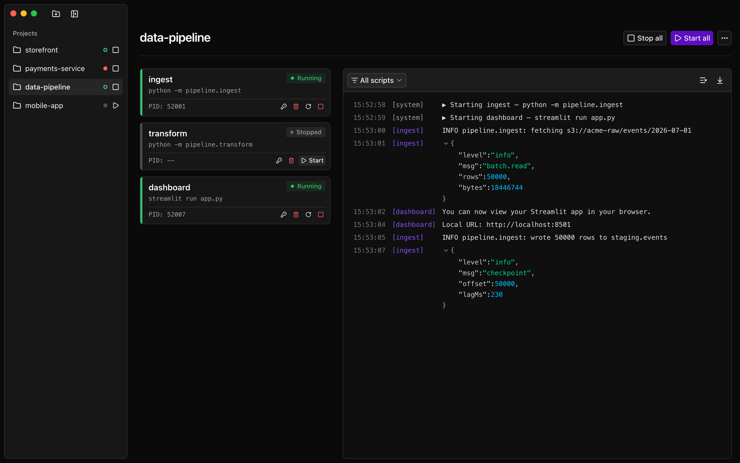Image resolution: width=740 pixels, height=463 pixels.
Task: Click the Local URL localhost:8501 log line
Action: click(506, 225)
